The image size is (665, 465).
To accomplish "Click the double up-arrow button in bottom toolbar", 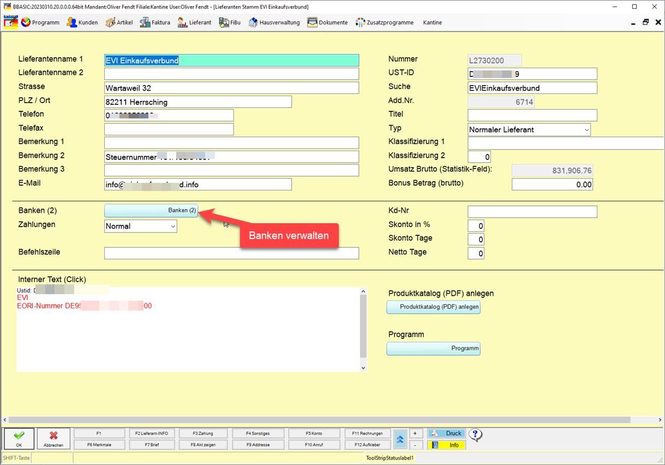I will [x=400, y=439].
